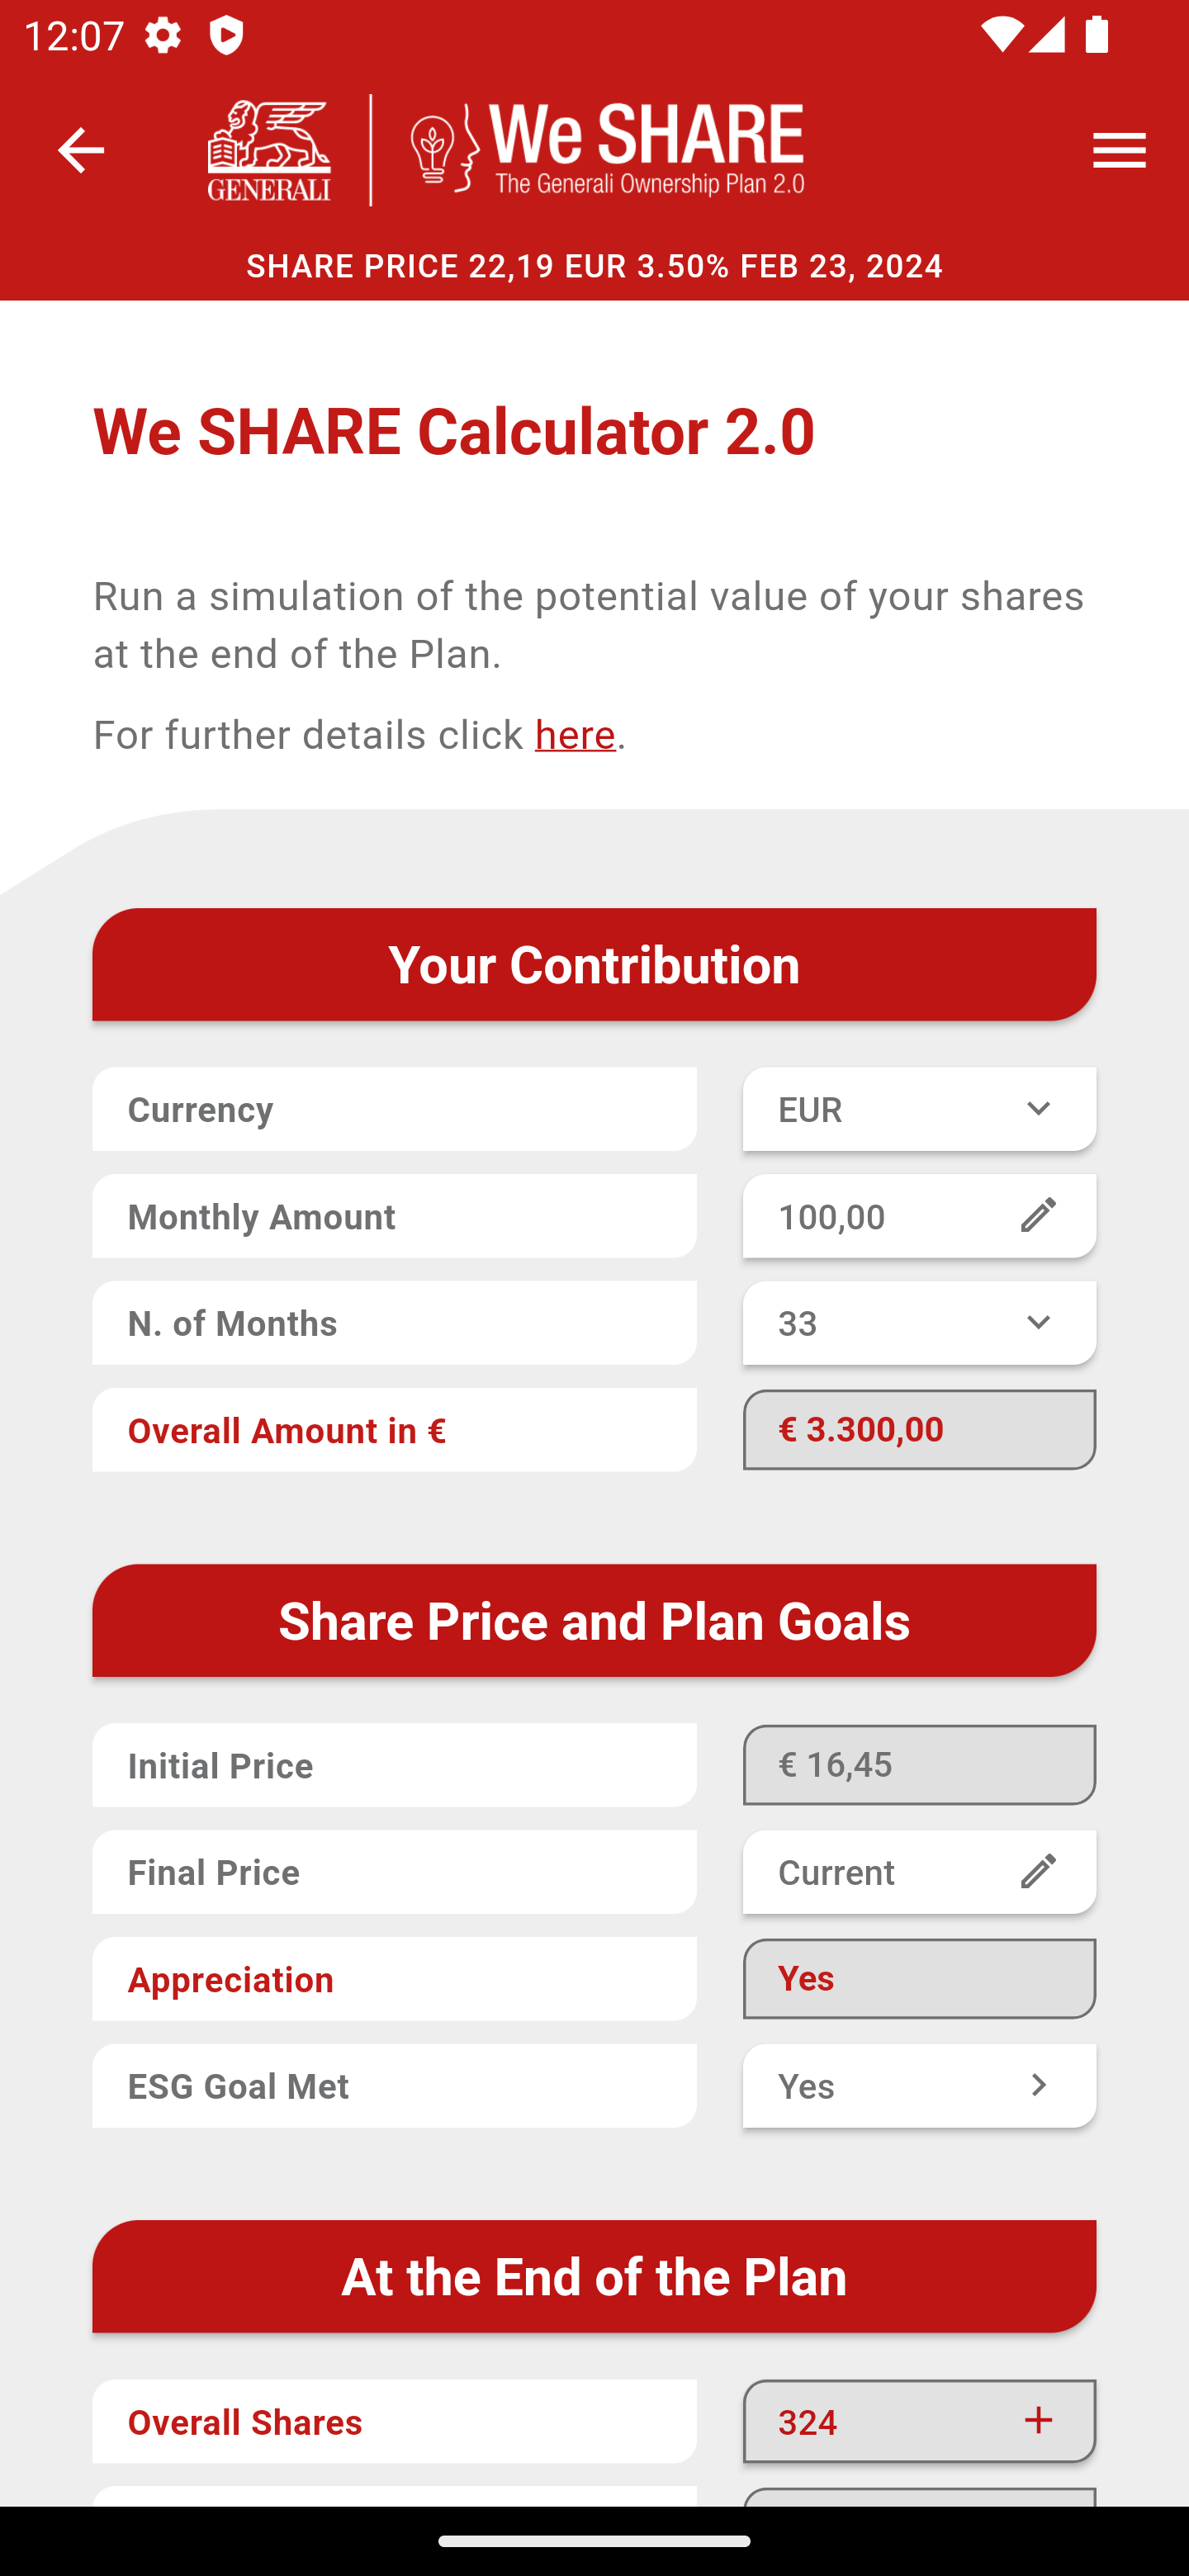Open the EUR currency dropdown
1189x2576 pixels.
coord(918,1109)
